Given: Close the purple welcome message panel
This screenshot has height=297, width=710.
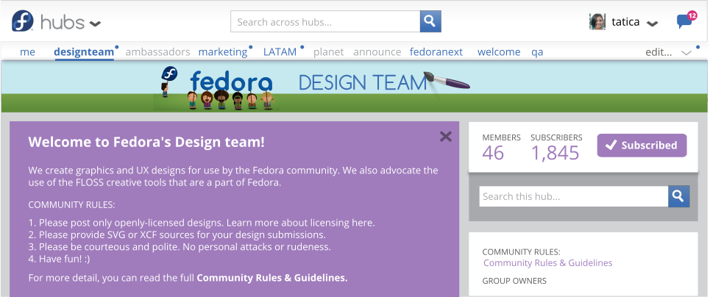Looking at the screenshot, I should point(446,136).
